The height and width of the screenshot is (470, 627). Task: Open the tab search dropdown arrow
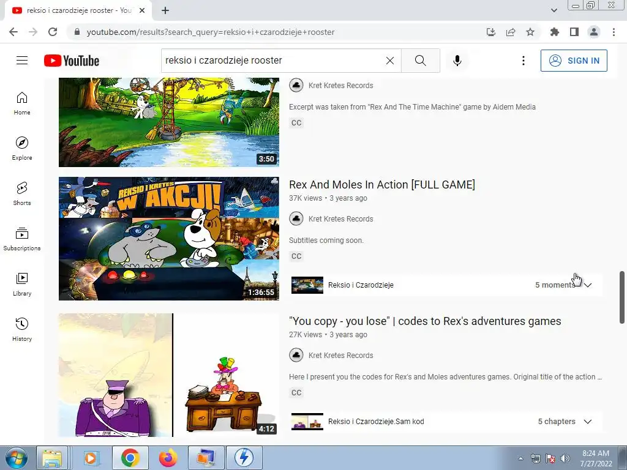pos(554,10)
